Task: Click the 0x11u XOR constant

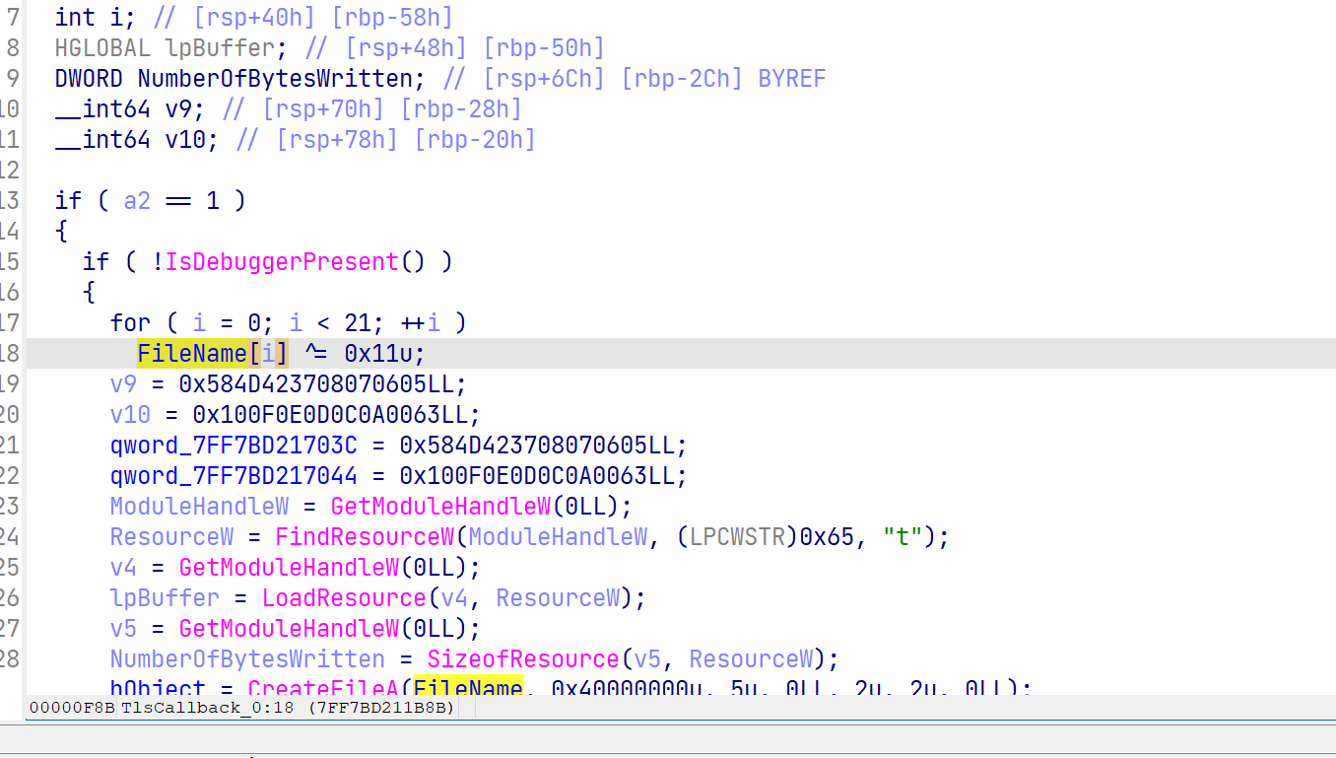Action: pos(384,353)
